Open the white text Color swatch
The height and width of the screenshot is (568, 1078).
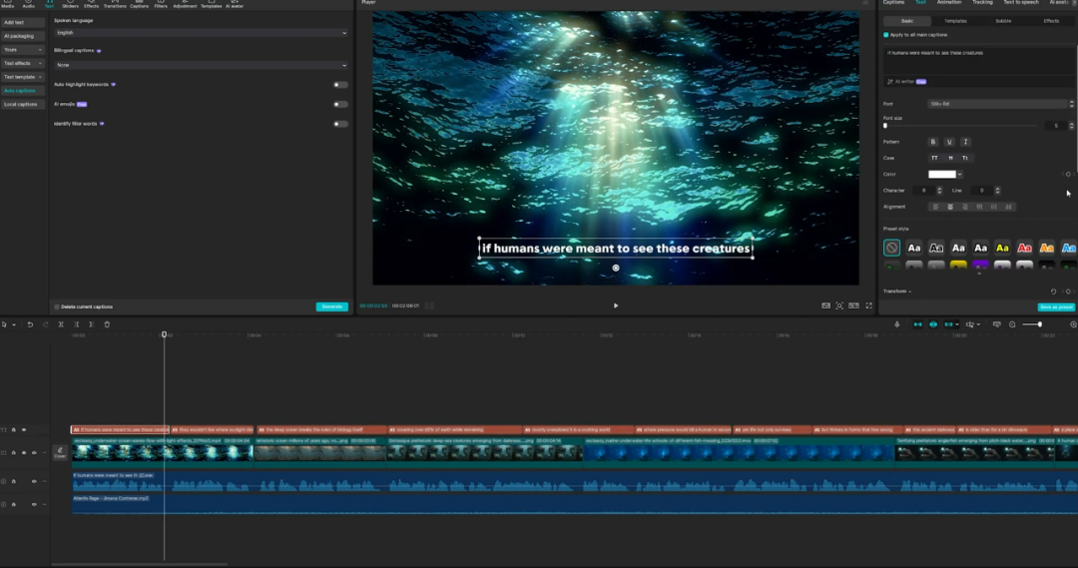(942, 174)
